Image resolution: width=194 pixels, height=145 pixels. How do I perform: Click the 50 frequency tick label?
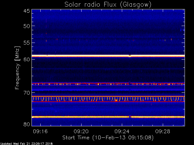[27, 26]
